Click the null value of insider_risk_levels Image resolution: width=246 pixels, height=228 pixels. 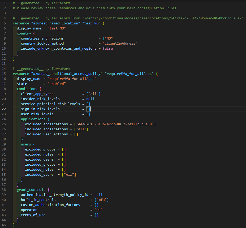click(x=90, y=99)
